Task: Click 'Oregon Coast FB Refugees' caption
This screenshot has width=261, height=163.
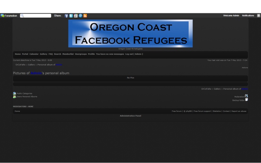Action: click(130, 49)
